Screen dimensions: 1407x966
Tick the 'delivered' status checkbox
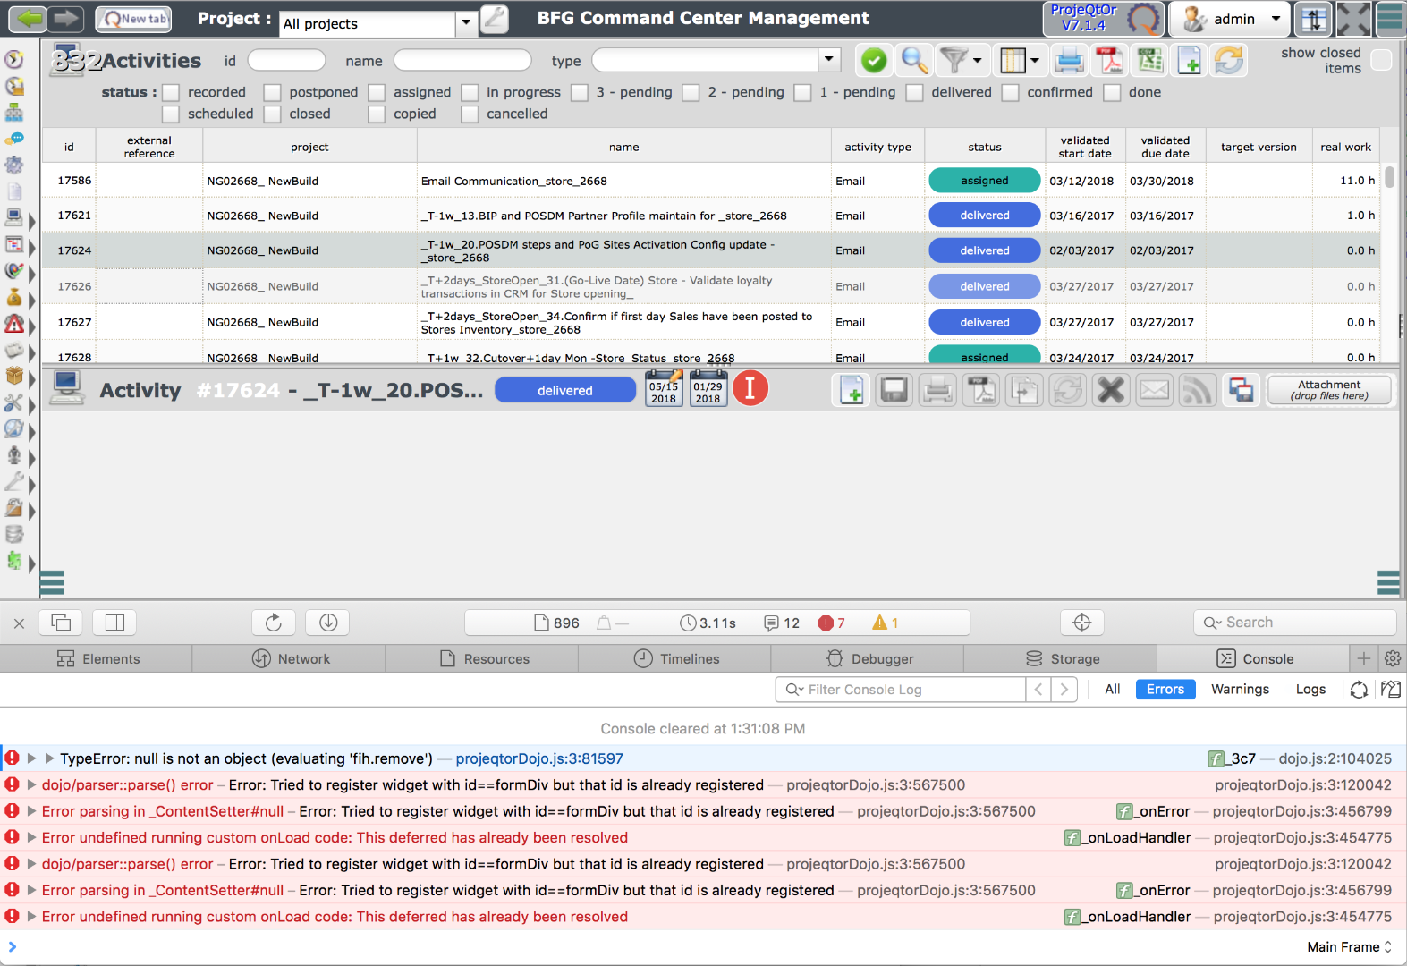click(x=914, y=93)
